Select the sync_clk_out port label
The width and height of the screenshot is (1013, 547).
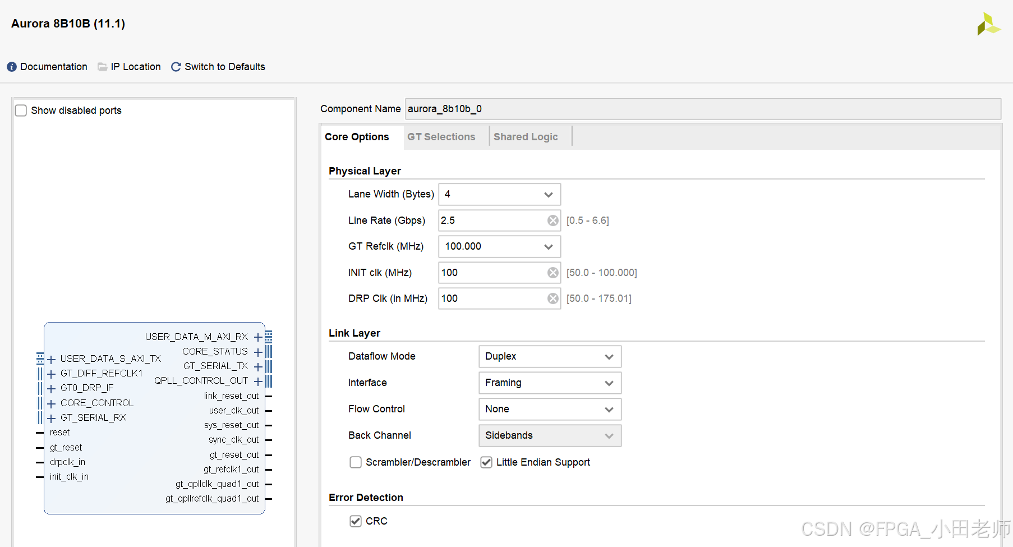(233, 440)
